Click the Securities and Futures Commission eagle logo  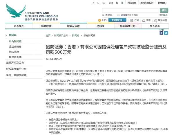[16, 11]
